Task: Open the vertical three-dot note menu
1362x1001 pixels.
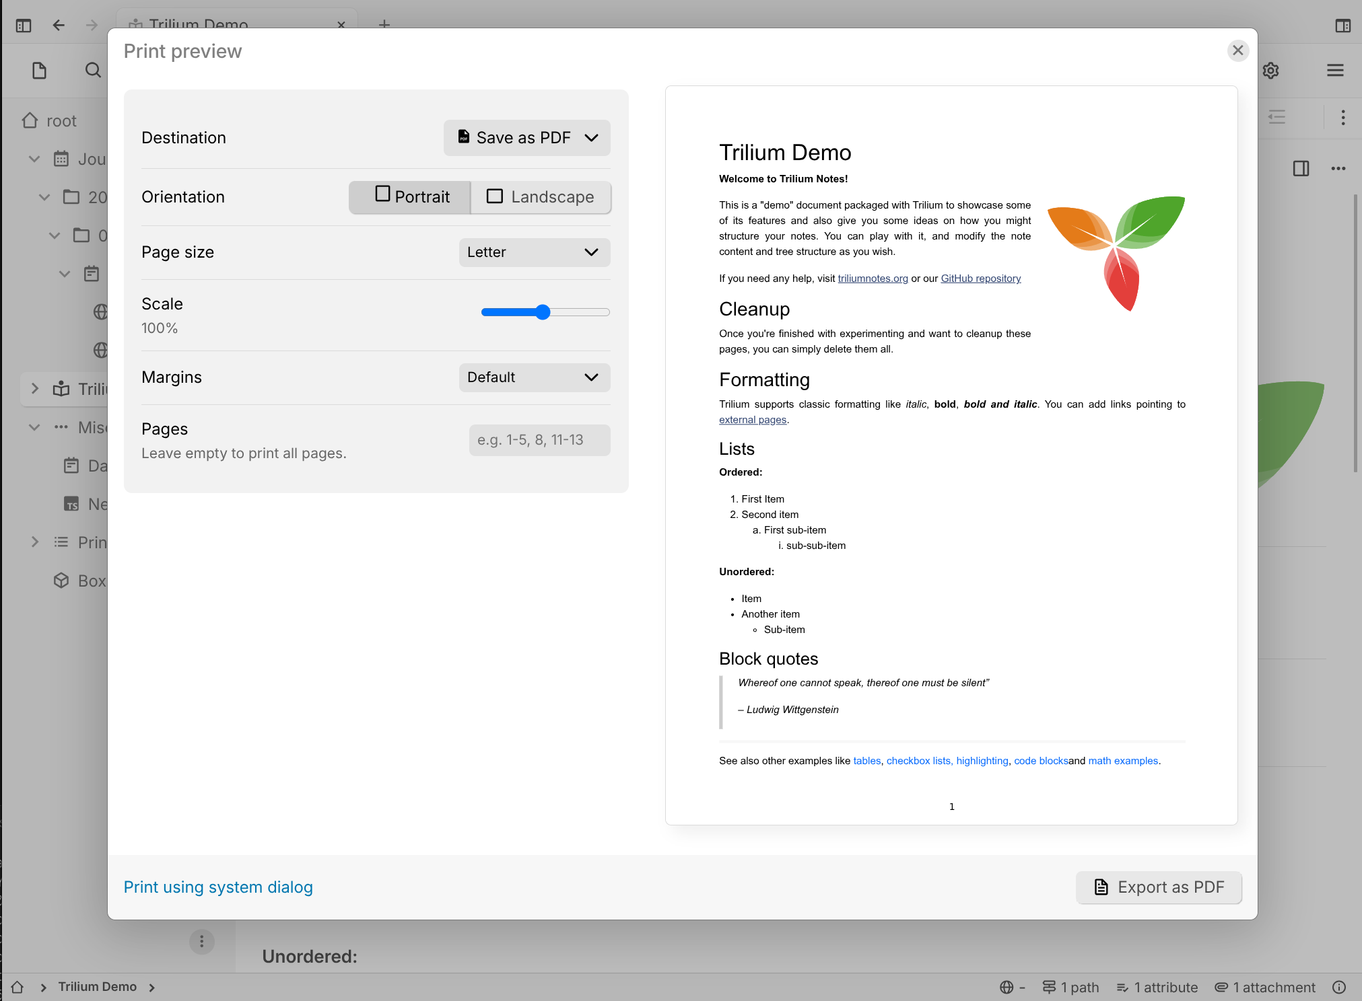Action: coord(1342,118)
